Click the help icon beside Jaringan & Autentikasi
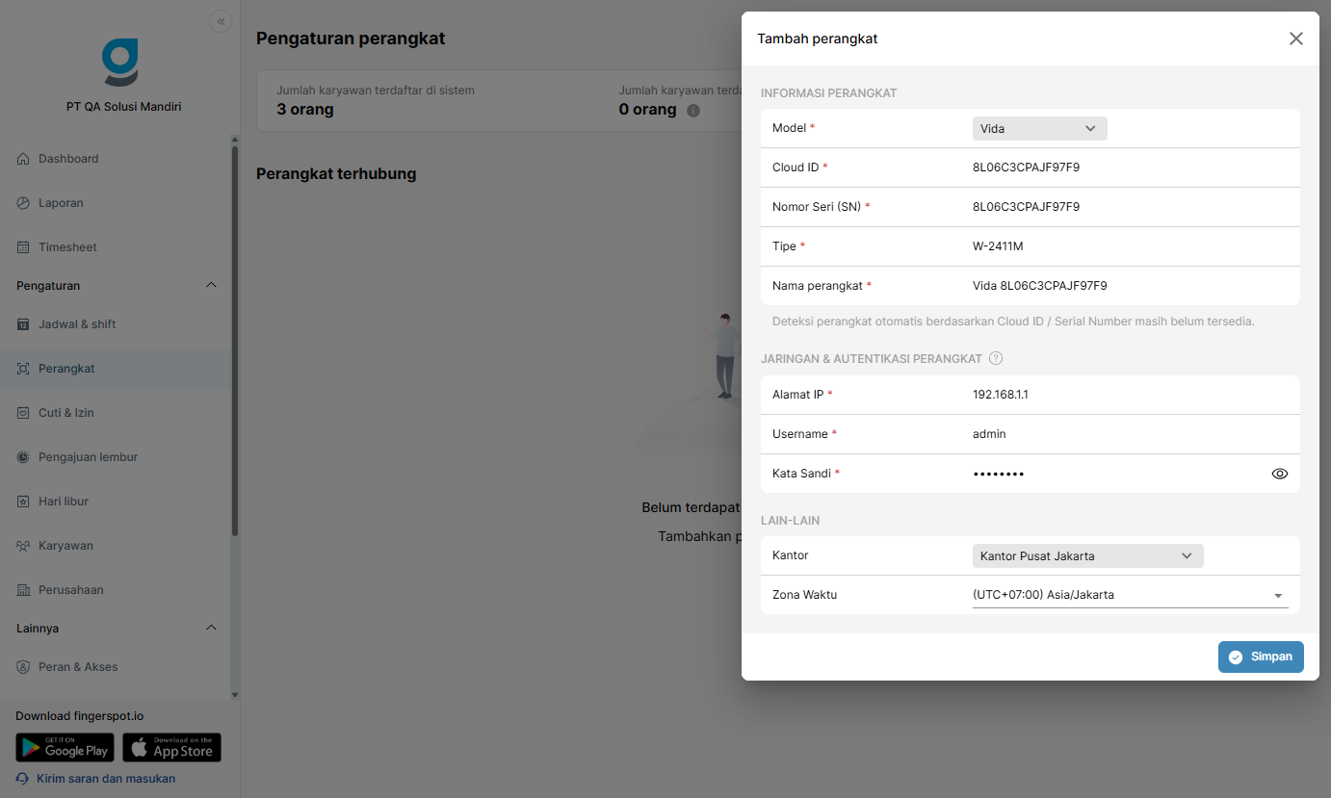Image resolution: width=1331 pixels, height=798 pixels. point(996,358)
